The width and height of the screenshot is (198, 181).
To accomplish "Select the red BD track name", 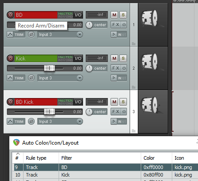I will click(x=36, y=15).
